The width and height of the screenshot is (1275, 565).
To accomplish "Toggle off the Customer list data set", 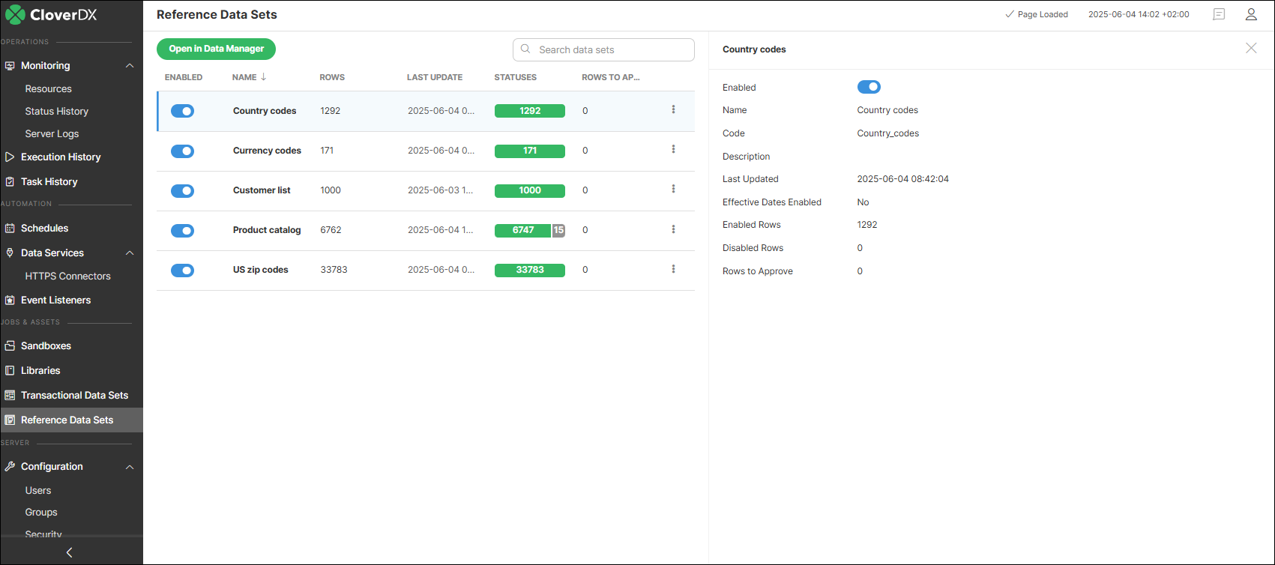I will click(x=182, y=191).
